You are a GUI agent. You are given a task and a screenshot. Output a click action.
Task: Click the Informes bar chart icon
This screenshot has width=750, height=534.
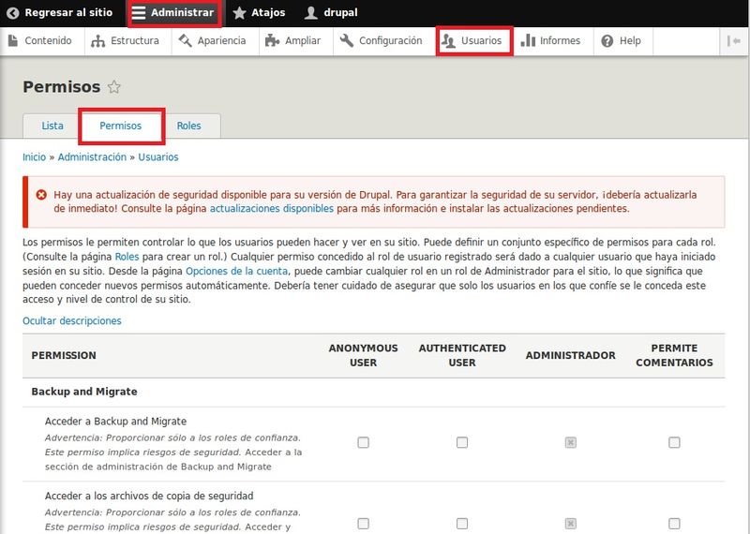pos(528,40)
